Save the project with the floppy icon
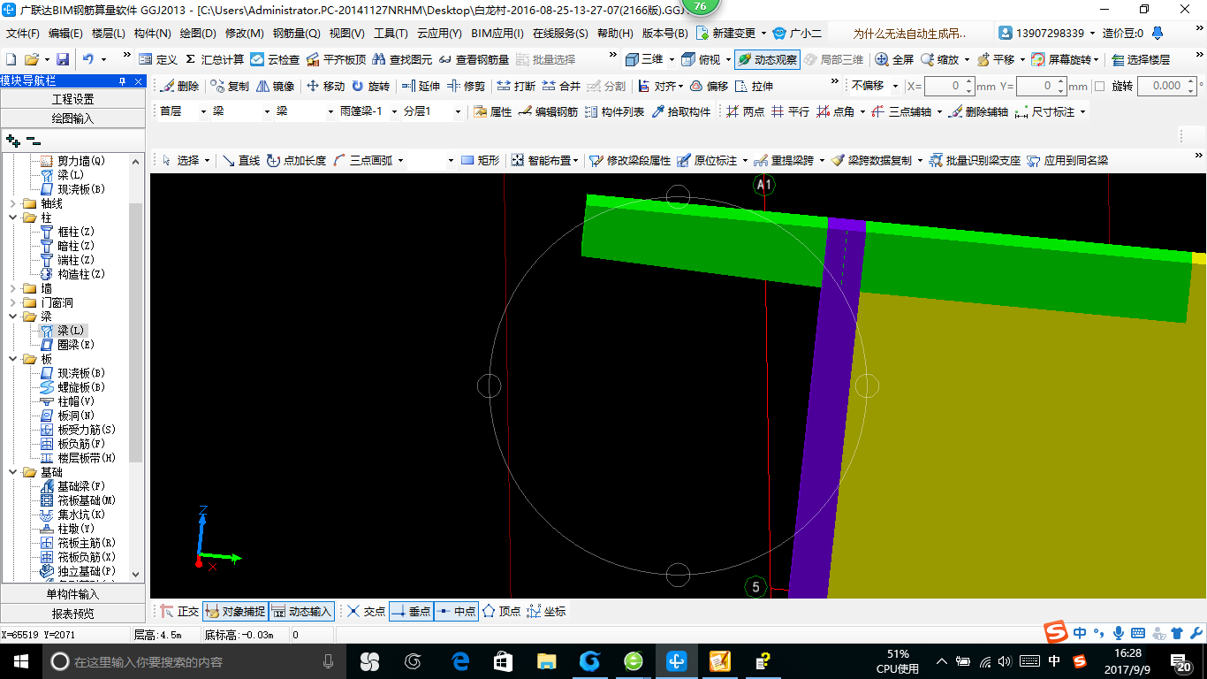Image resolution: width=1207 pixels, height=679 pixels. (x=63, y=59)
